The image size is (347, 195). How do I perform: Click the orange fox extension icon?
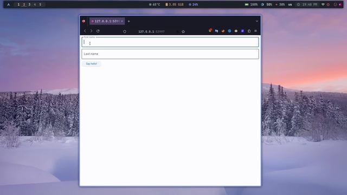(x=223, y=31)
